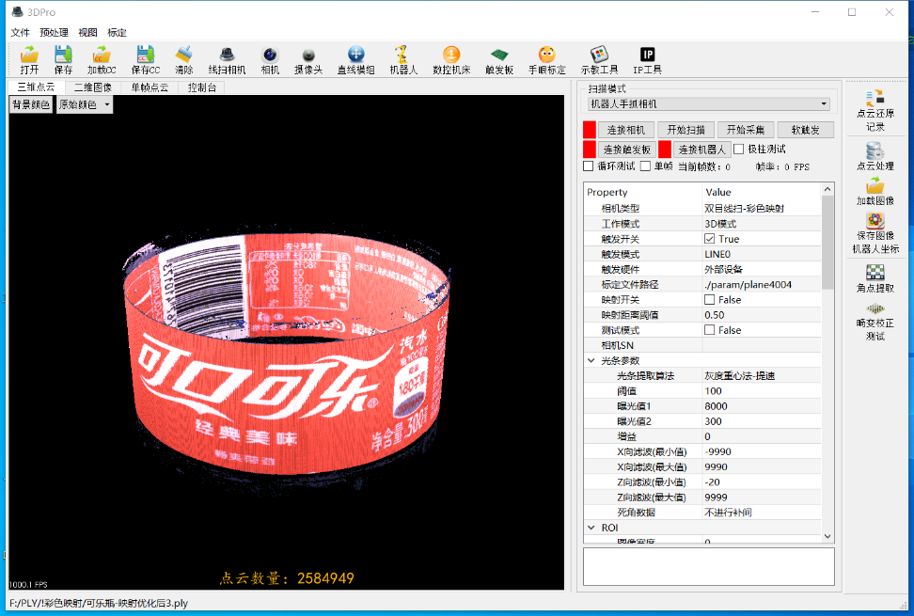Click the 加载图像 load image icon
Image resolution: width=914 pixels, height=616 pixels.
(x=875, y=192)
